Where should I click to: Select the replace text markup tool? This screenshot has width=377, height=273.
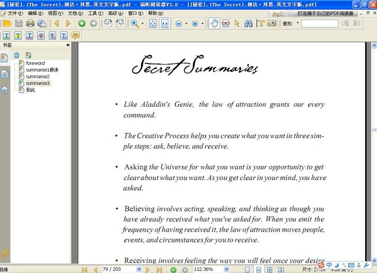(52, 36)
